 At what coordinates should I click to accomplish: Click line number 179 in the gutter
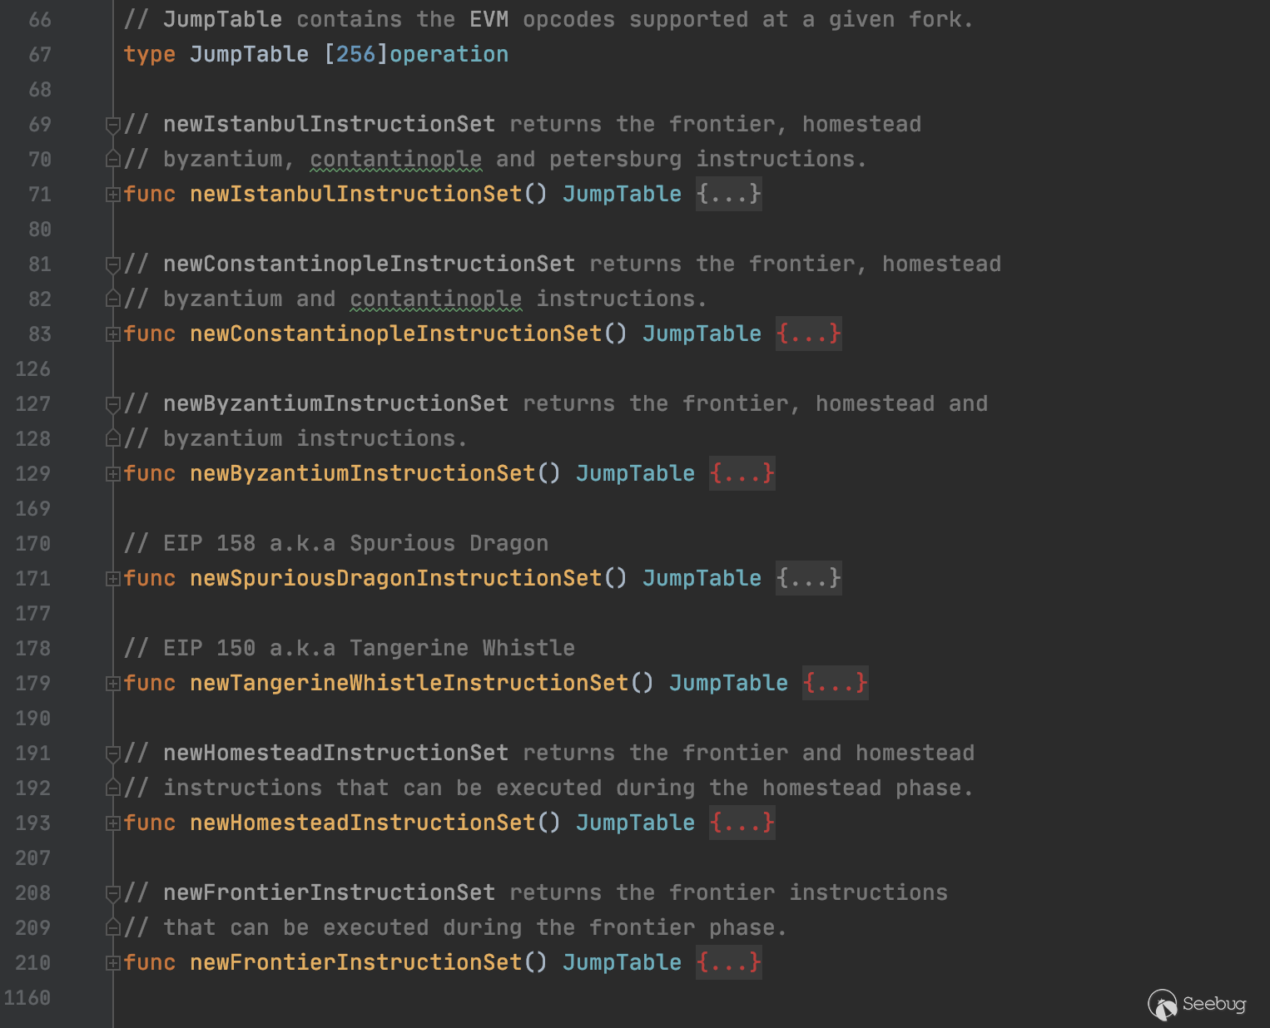[33, 684]
